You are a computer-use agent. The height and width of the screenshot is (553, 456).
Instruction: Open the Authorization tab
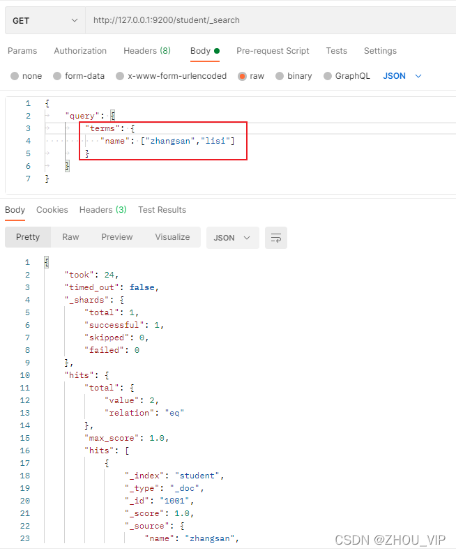[80, 51]
